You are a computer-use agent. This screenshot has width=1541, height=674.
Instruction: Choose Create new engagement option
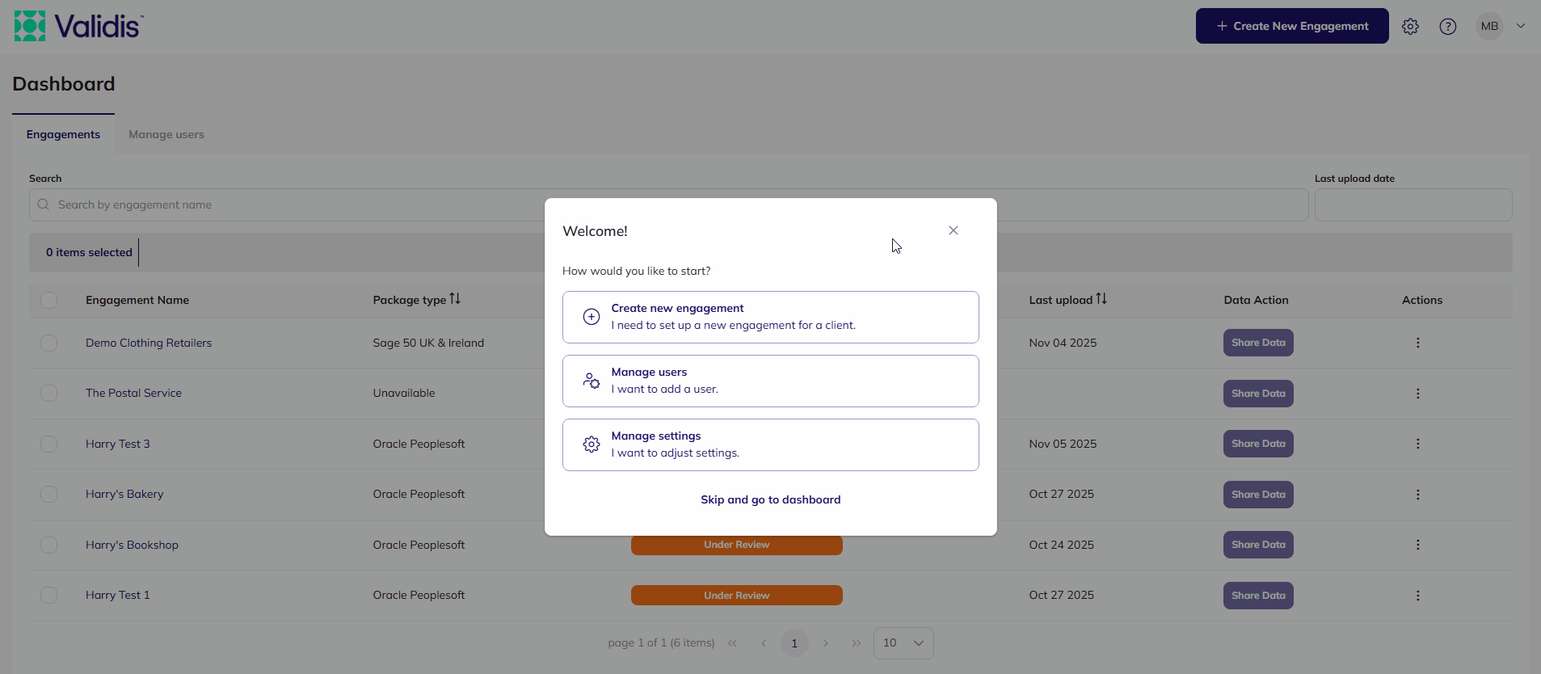coord(771,317)
